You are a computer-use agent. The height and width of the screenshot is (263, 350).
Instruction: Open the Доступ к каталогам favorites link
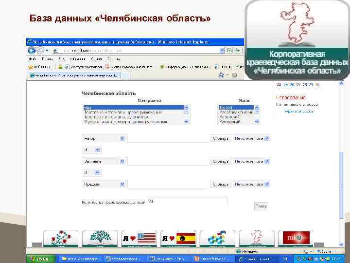point(84,67)
